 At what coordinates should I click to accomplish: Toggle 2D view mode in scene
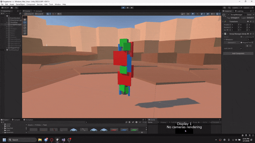pos(188,14)
